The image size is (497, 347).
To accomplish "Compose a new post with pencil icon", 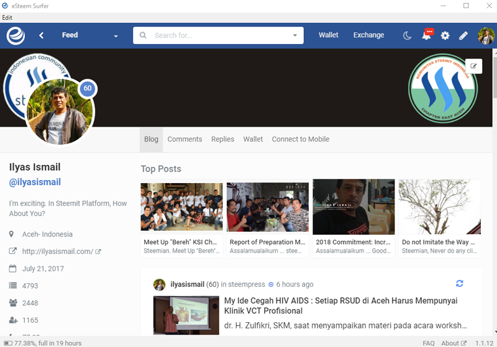I will (463, 35).
